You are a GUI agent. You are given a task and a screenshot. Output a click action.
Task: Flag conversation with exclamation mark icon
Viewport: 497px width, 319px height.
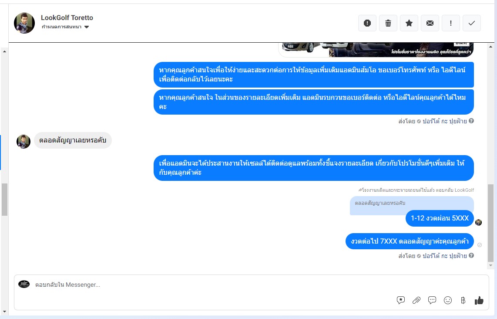tap(451, 23)
